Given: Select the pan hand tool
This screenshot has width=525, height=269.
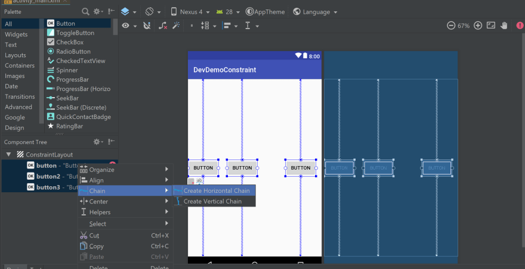Looking at the screenshot, I should 504,26.
